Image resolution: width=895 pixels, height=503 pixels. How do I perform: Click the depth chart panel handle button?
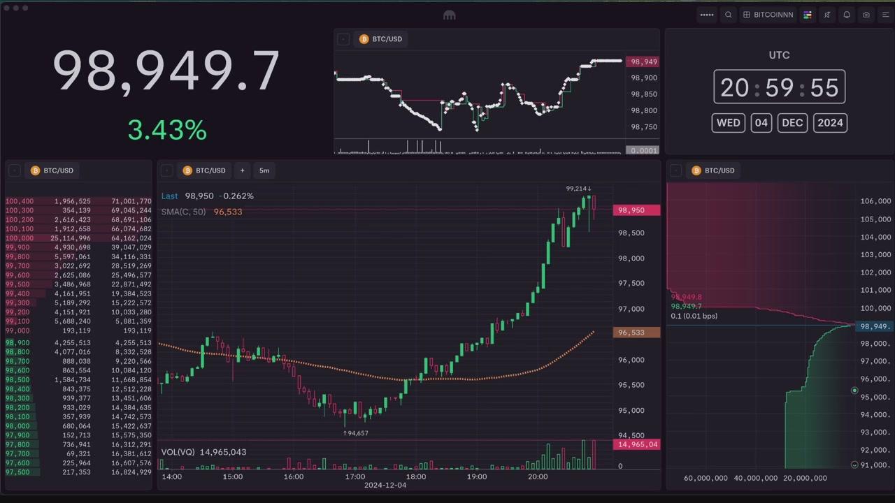pos(675,170)
